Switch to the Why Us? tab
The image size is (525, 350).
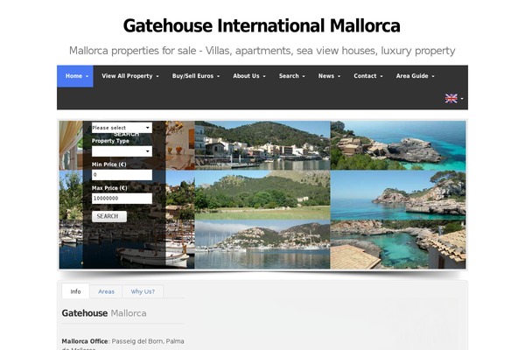(143, 291)
